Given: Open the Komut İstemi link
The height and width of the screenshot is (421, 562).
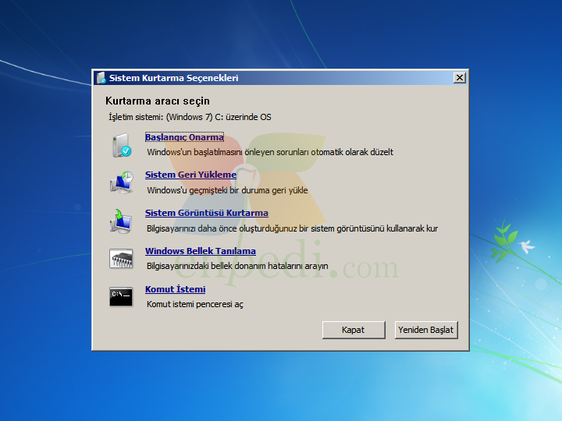Looking at the screenshot, I should tap(176, 289).
